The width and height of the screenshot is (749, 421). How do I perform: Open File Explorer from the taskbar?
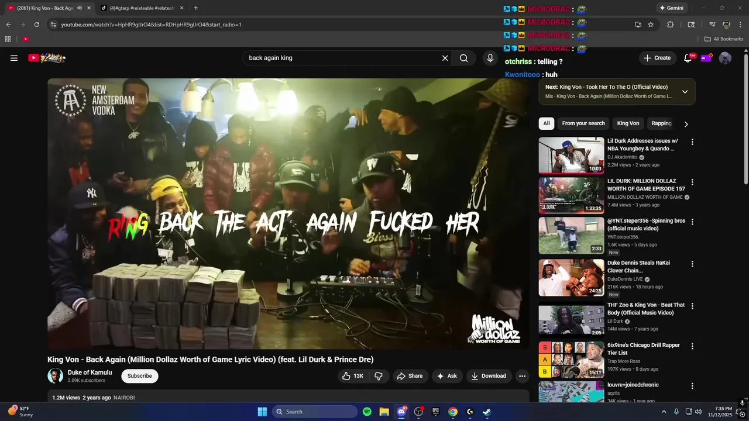pos(384,412)
